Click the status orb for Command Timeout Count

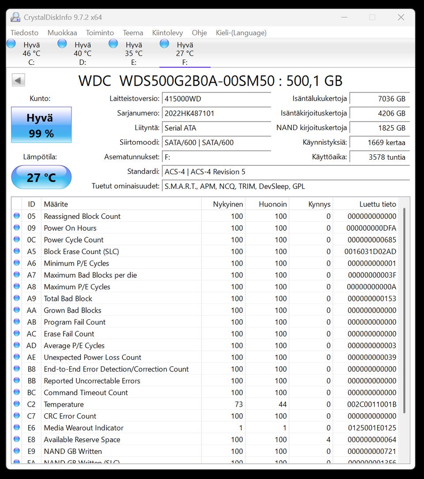[x=17, y=392]
